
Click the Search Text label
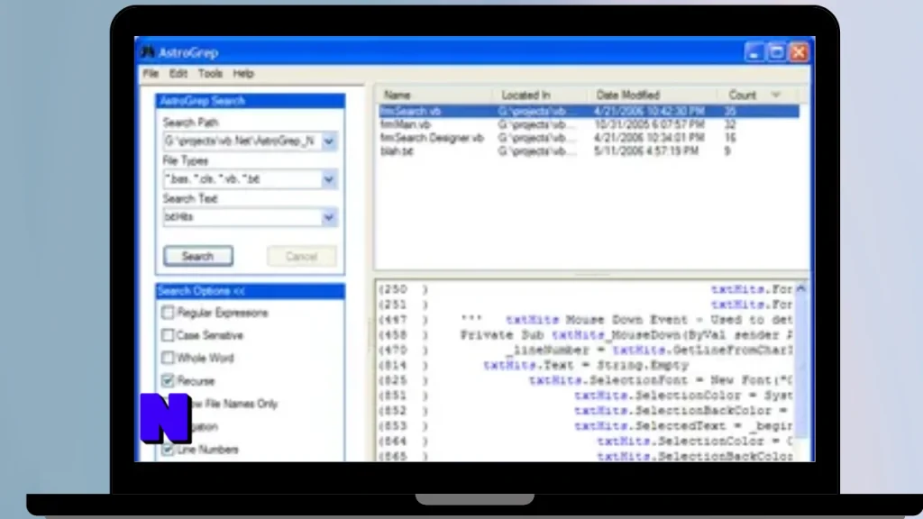point(190,199)
